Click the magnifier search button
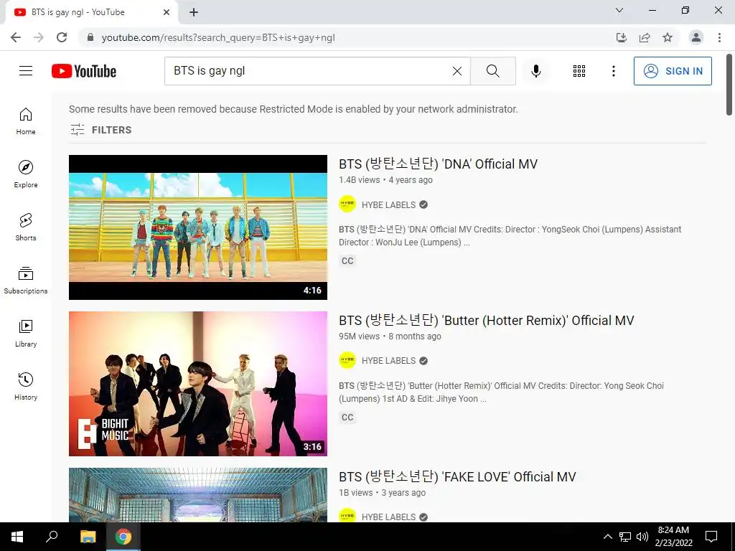The width and height of the screenshot is (735, 551). click(492, 71)
